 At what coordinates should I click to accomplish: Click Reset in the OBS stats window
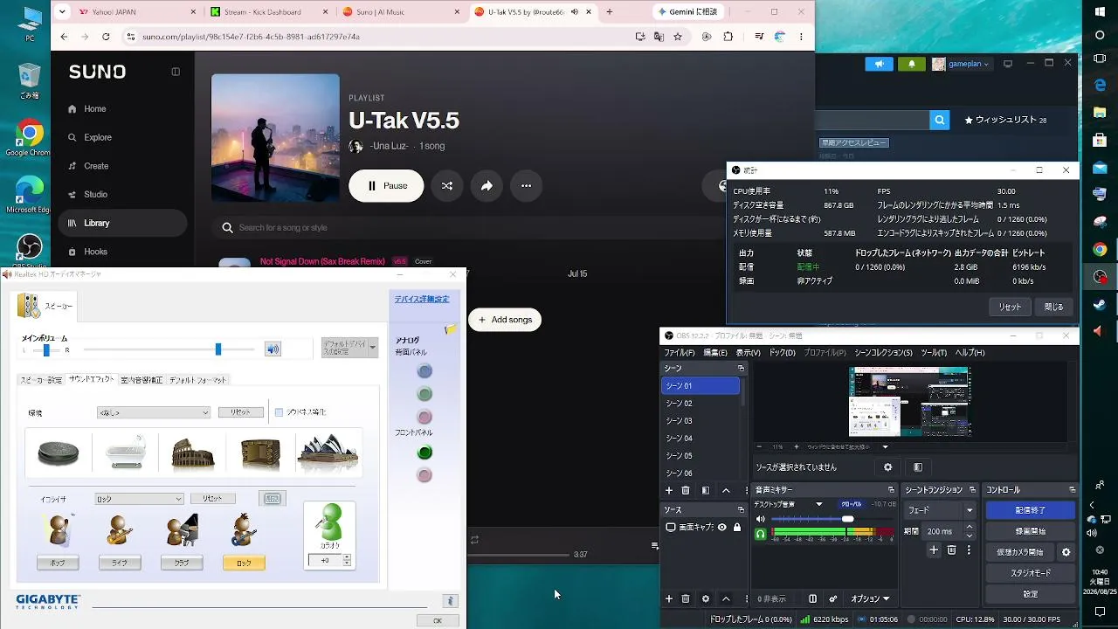1010,307
